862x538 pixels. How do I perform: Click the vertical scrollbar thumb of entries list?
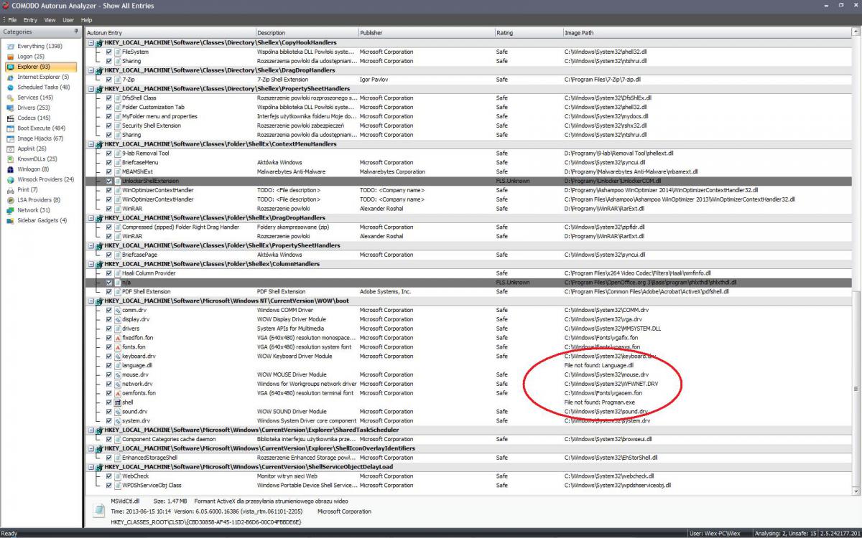click(856, 388)
